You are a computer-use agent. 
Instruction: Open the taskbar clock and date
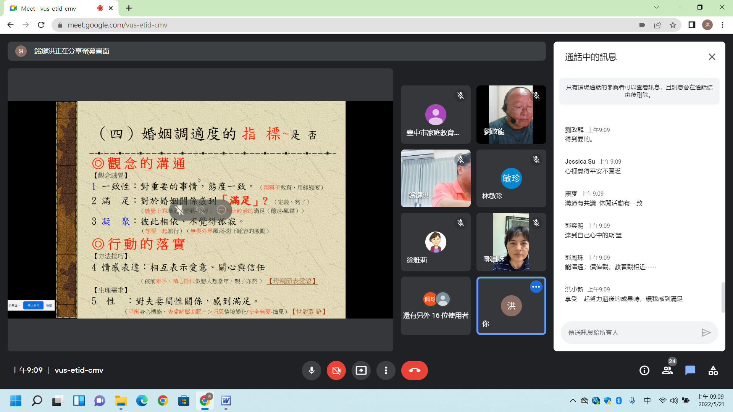tap(711, 401)
